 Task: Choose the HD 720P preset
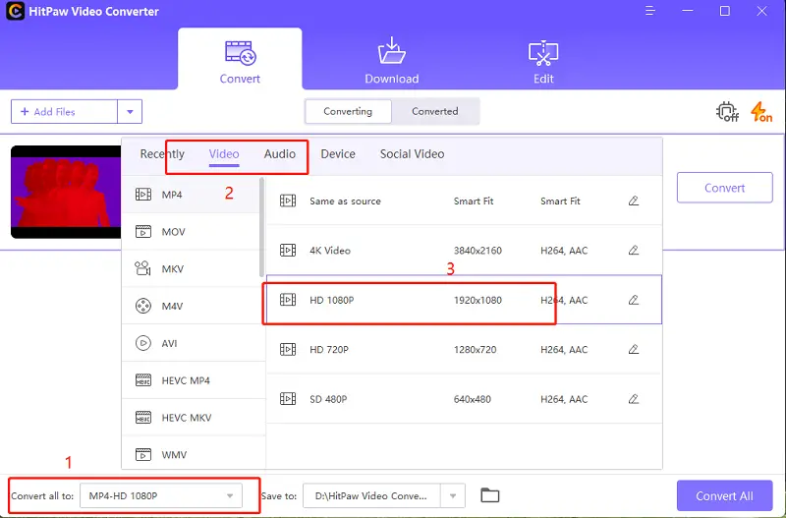point(464,349)
